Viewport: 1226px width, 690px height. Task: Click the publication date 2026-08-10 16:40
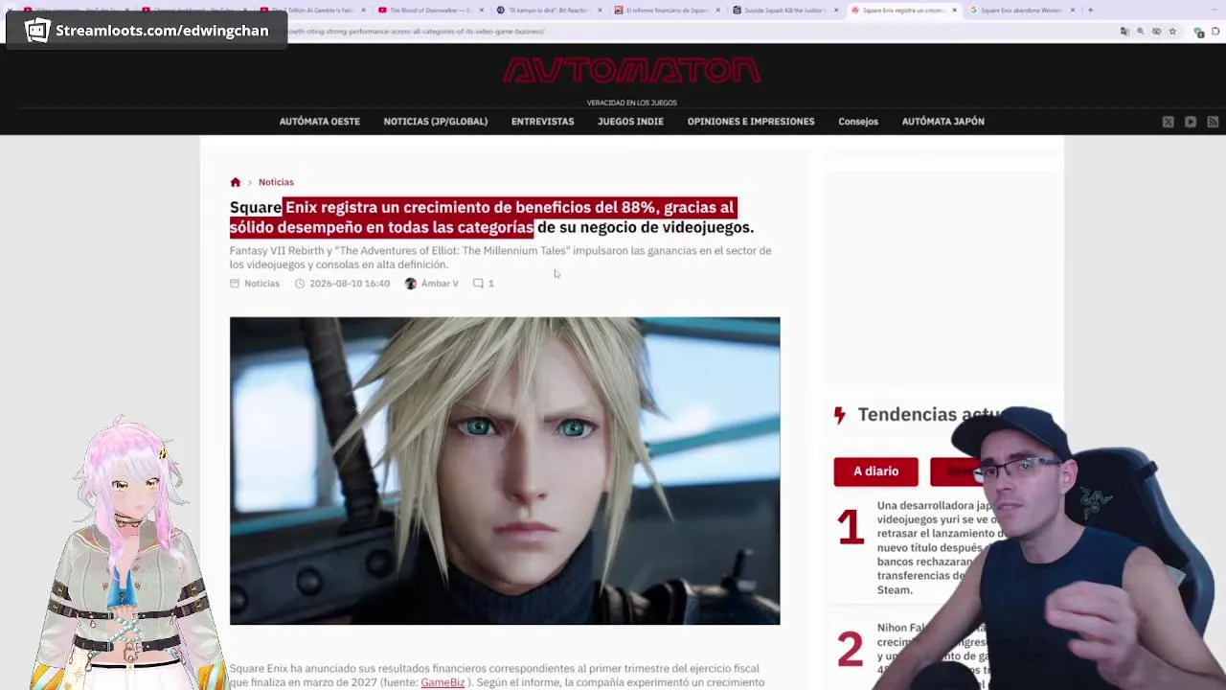(x=350, y=284)
